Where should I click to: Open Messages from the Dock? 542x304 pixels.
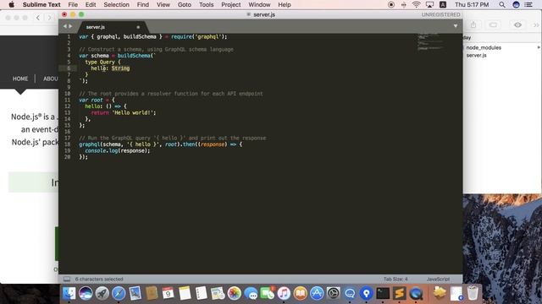pos(251,293)
